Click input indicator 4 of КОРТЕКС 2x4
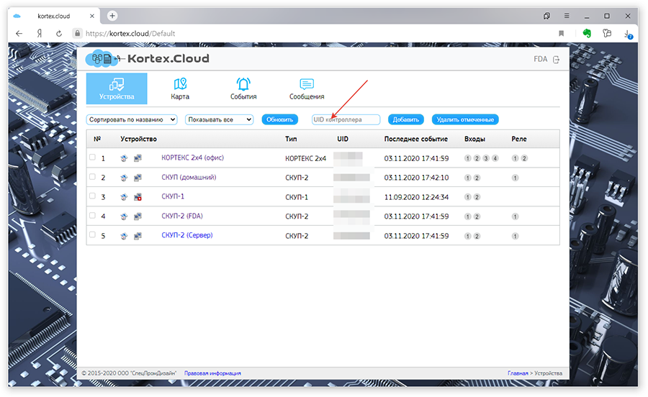Image resolution: width=648 pixels, height=397 pixels. (495, 158)
